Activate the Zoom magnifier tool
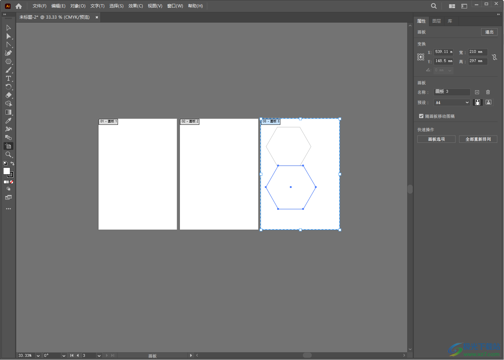504x360 pixels. click(x=8, y=154)
